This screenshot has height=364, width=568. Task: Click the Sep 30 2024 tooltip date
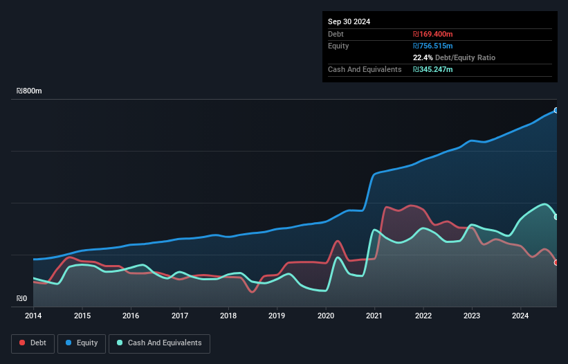[349, 21]
